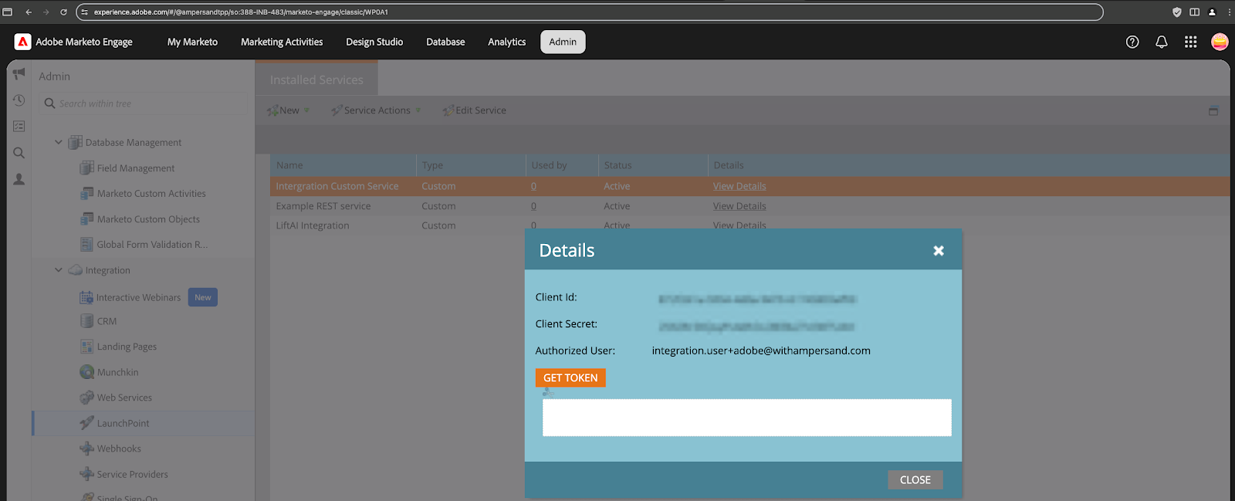Open the New dropdown menu
The height and width of the screenshot is (501, 1235).
[x=288, y=110]
